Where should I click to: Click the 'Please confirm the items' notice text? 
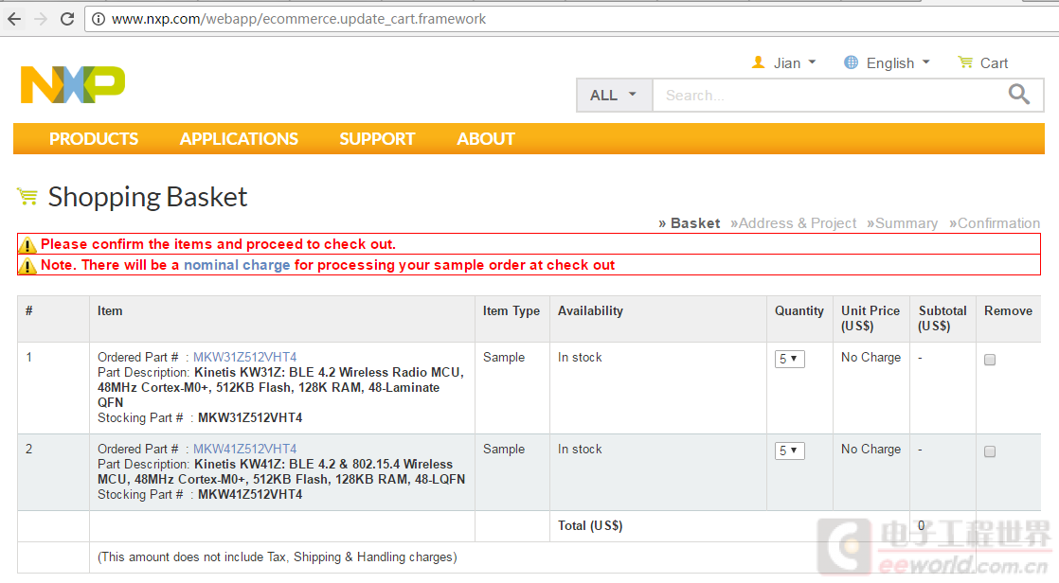point(218,244)
